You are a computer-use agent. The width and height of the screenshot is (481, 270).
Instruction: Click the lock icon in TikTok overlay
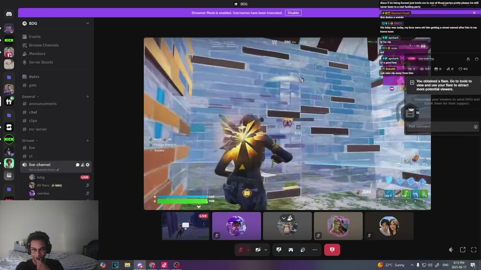(468, 59)
